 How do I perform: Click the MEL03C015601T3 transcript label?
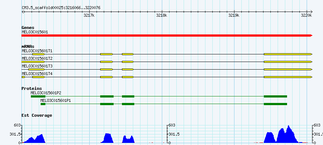coord(37,66)
